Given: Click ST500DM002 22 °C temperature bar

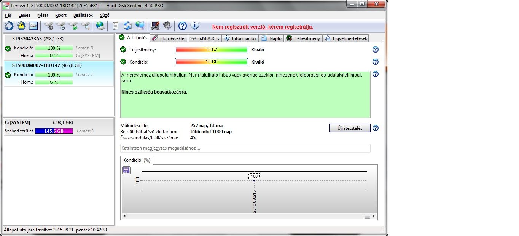Looking at the screenshot, I should [54, 82].
